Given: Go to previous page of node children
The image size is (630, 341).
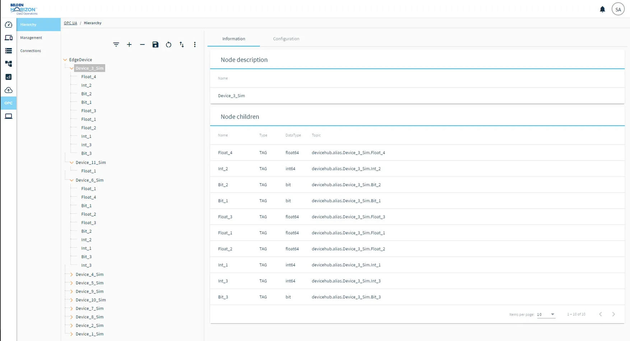Looking at the screenshot, I should 600,314.
